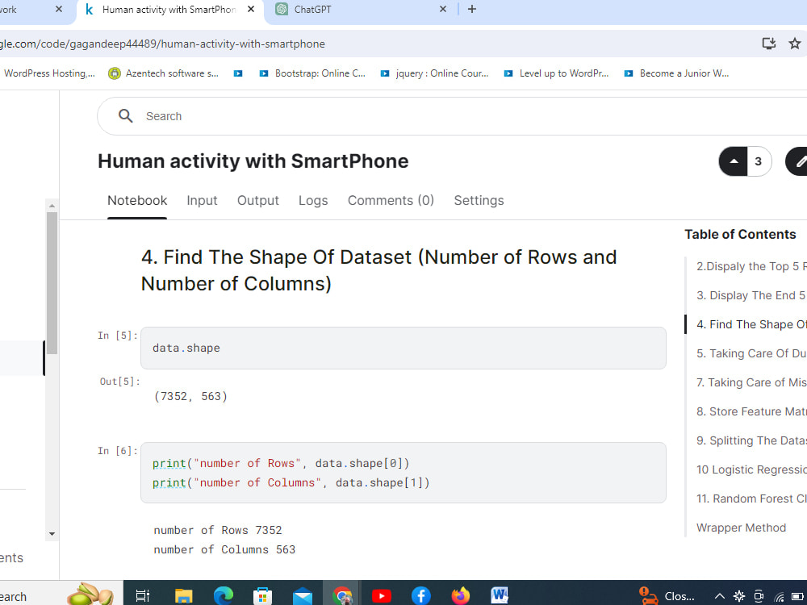
Task: Open Facebook from the taskbar
Action: coord(421,596)
